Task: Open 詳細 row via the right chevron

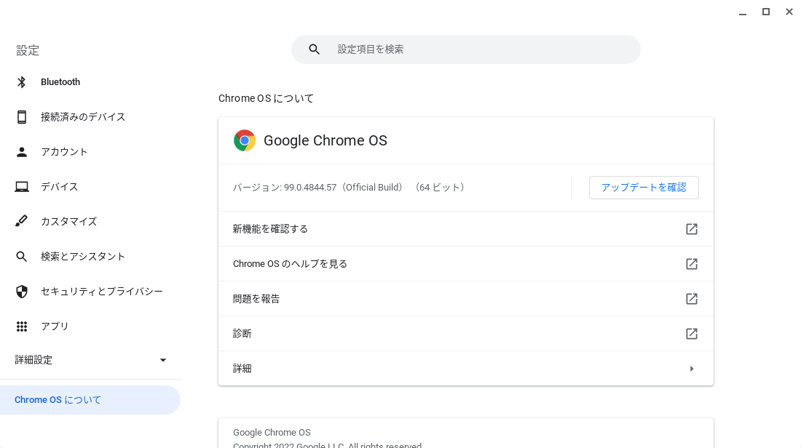Action: tap(692, 369)
